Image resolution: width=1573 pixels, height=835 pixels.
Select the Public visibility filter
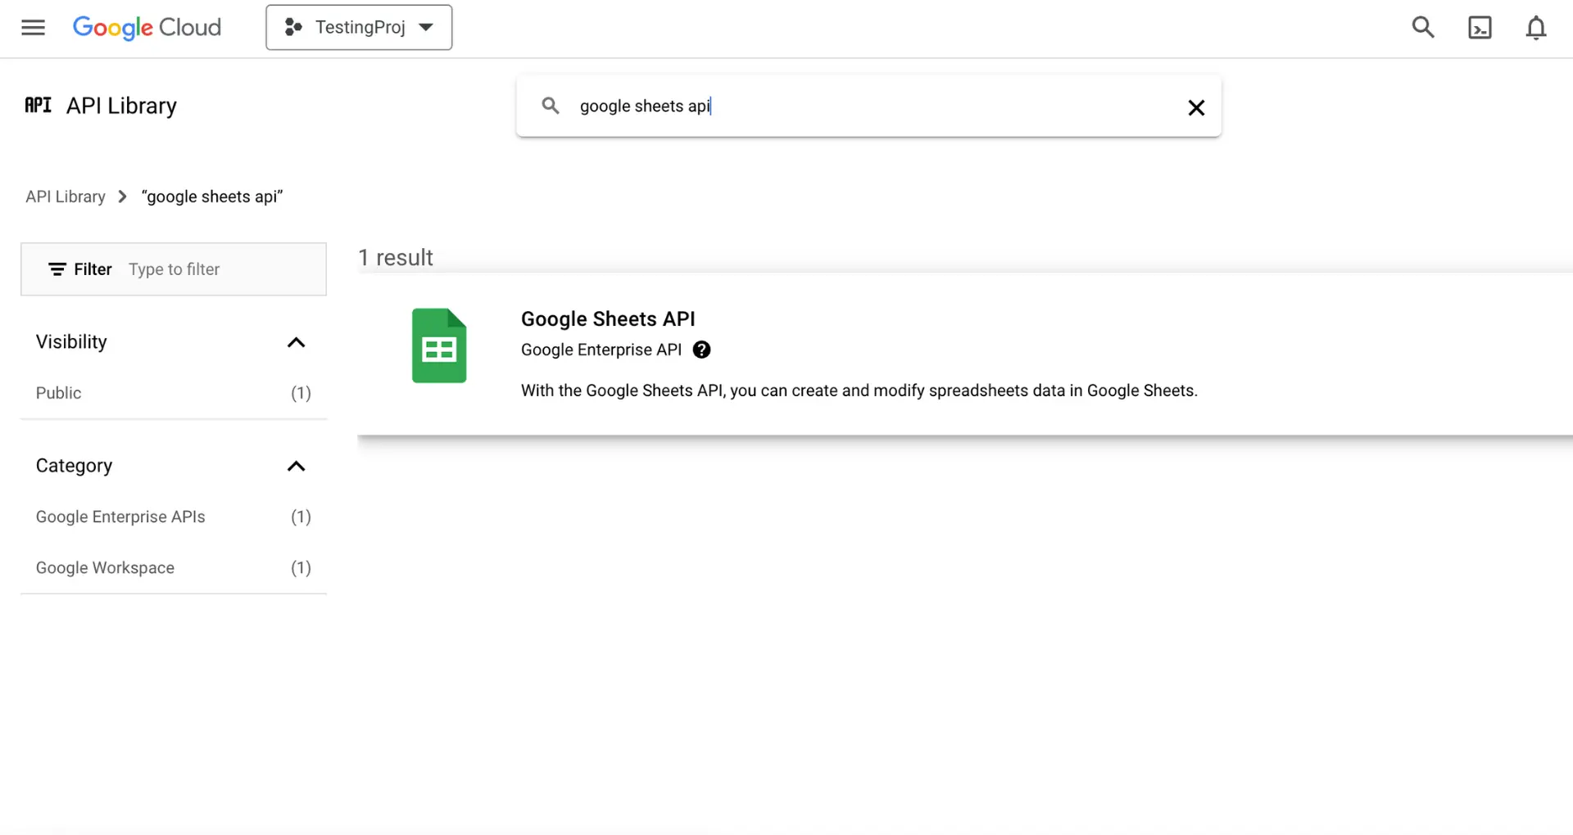(174, 393)
